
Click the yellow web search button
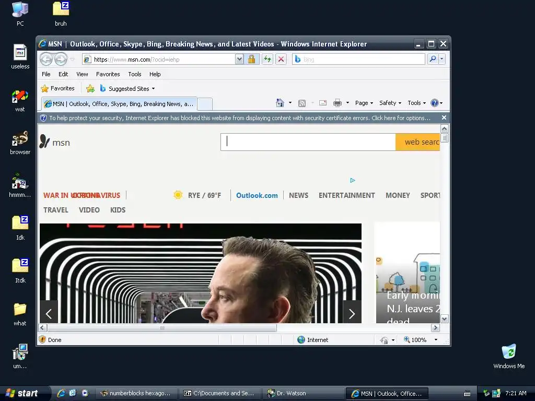point(417,142)
